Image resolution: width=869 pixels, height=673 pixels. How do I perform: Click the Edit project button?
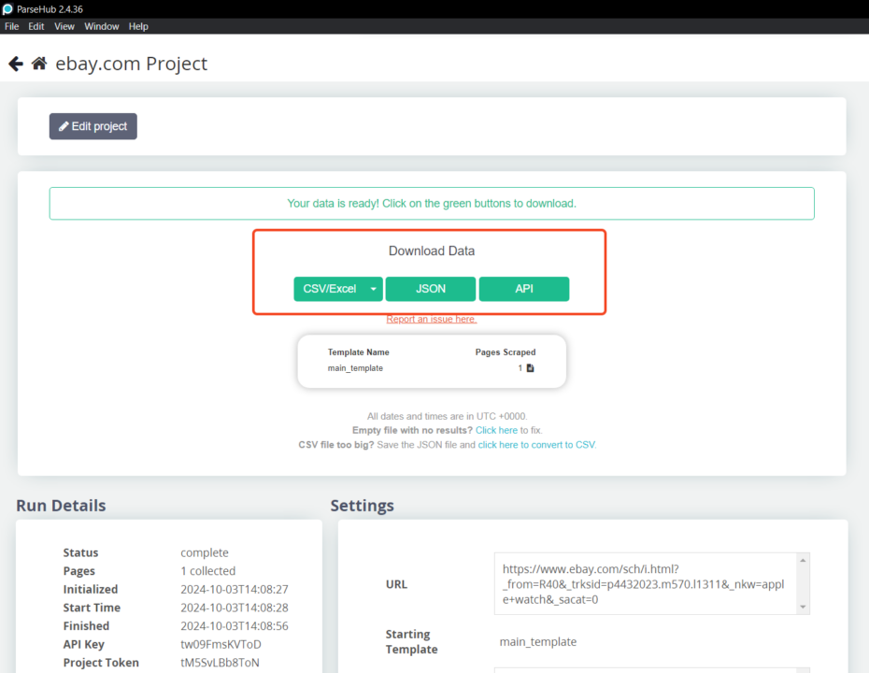[x=93, y=126]
